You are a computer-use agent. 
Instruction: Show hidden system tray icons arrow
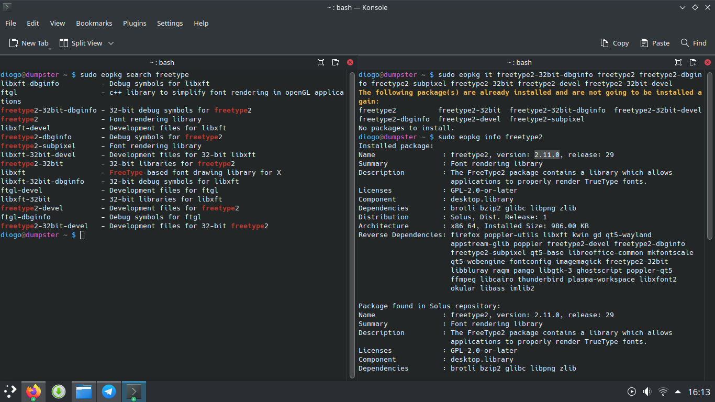(x=678, y=392)
